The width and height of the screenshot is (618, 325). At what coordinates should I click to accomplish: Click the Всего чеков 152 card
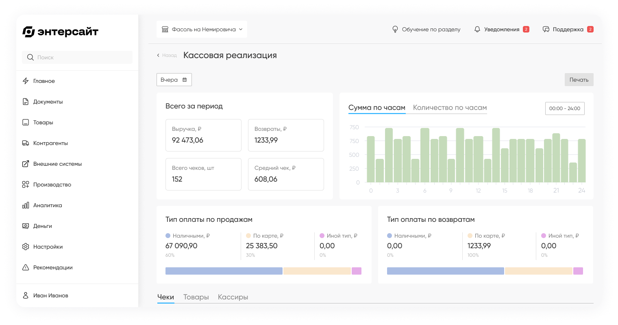(203, 174)
